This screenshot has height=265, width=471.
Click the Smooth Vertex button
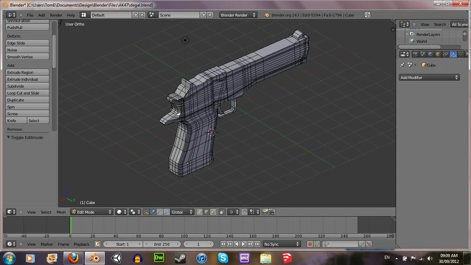point(27,57)
